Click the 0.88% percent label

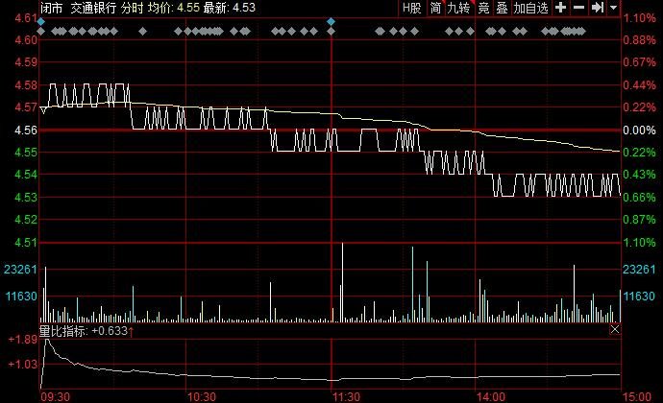pos(639,39)
